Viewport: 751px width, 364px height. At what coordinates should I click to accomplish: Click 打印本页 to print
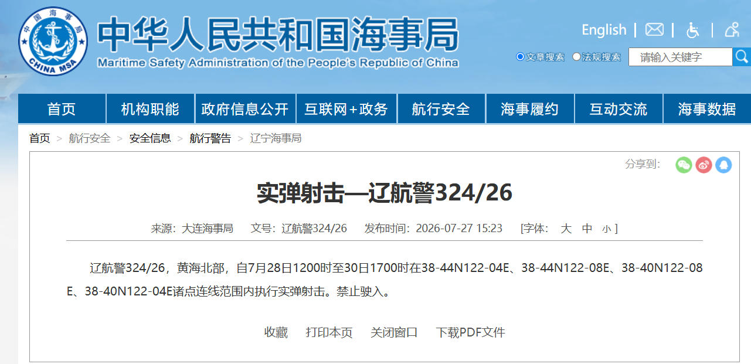pos(329,332)
